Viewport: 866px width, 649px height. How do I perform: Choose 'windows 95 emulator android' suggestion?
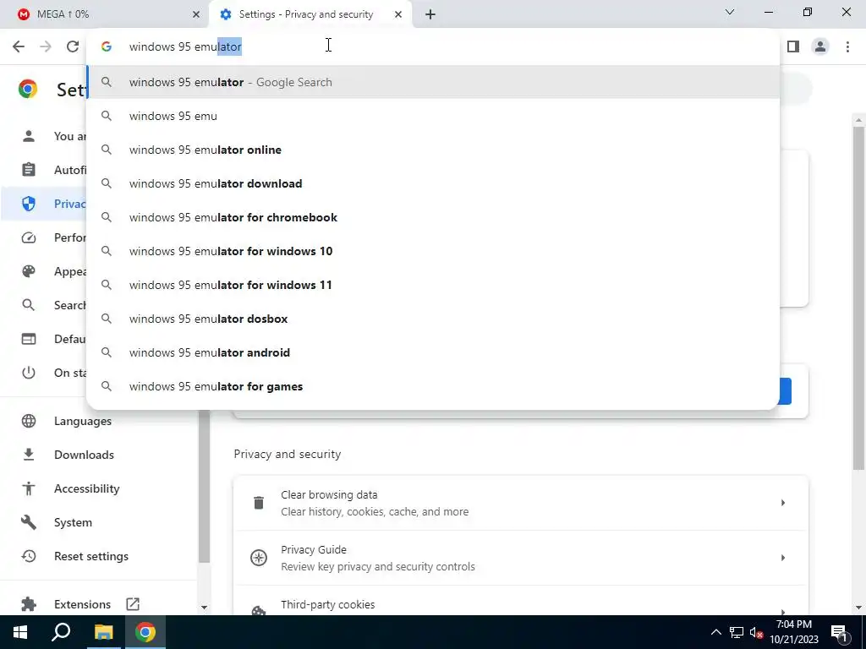(433, 352)
